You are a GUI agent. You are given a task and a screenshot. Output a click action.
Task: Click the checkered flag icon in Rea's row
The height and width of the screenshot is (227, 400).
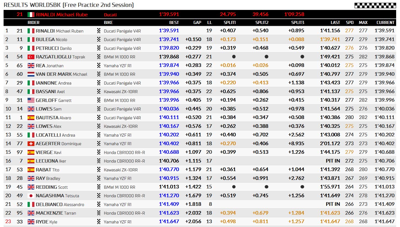point(99,66)
